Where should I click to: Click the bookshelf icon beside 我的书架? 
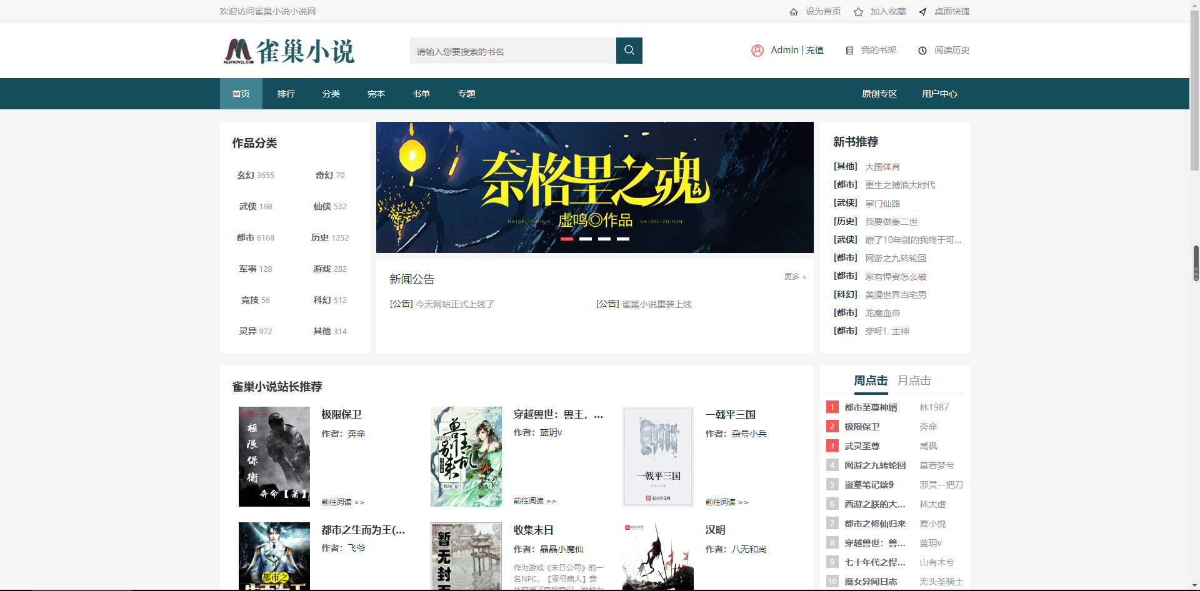849,51
